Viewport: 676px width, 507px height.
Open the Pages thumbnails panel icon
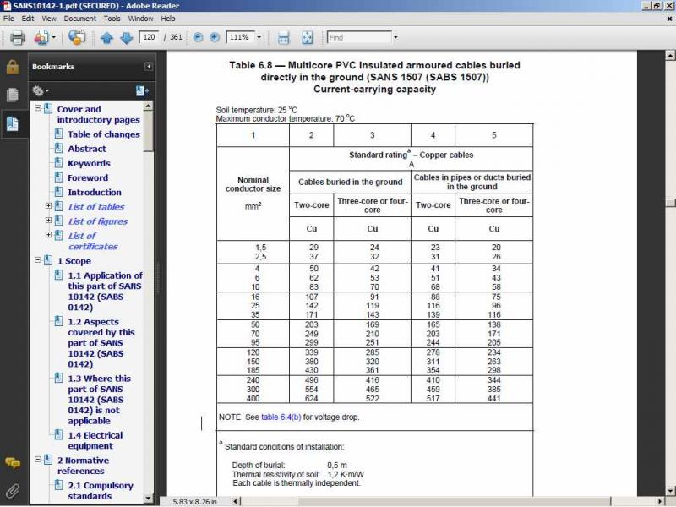coord(12,95)
